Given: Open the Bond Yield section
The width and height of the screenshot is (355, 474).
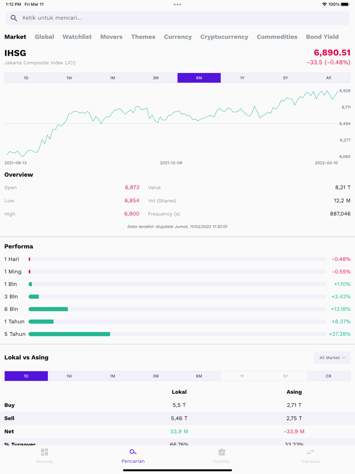Looking at the screenshot, I should click(322, 37).
